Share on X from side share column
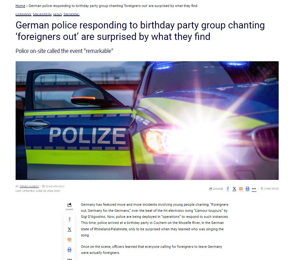293x260 pixels. click(x=69, y=229)
